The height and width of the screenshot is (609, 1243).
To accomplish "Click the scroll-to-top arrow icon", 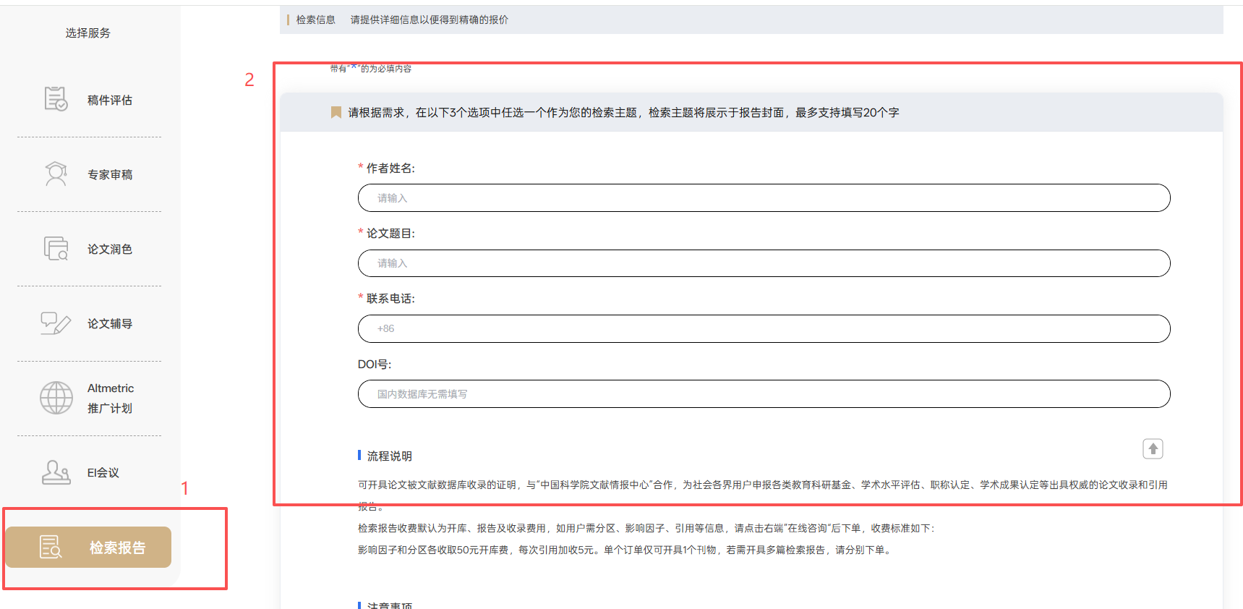I will [1153, 449].
